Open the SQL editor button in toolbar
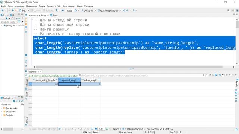Image resolution: width=239 pixels, height=134 pixels. tap(23, 10)
